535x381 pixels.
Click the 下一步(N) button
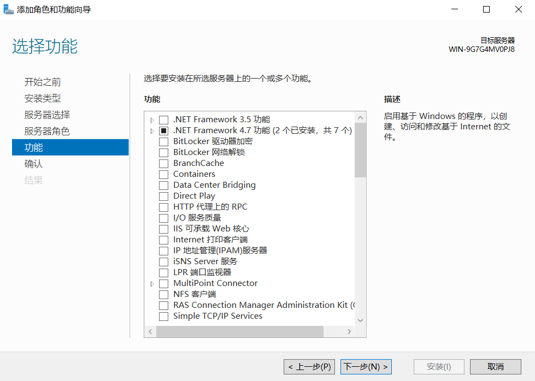(366, 367)
